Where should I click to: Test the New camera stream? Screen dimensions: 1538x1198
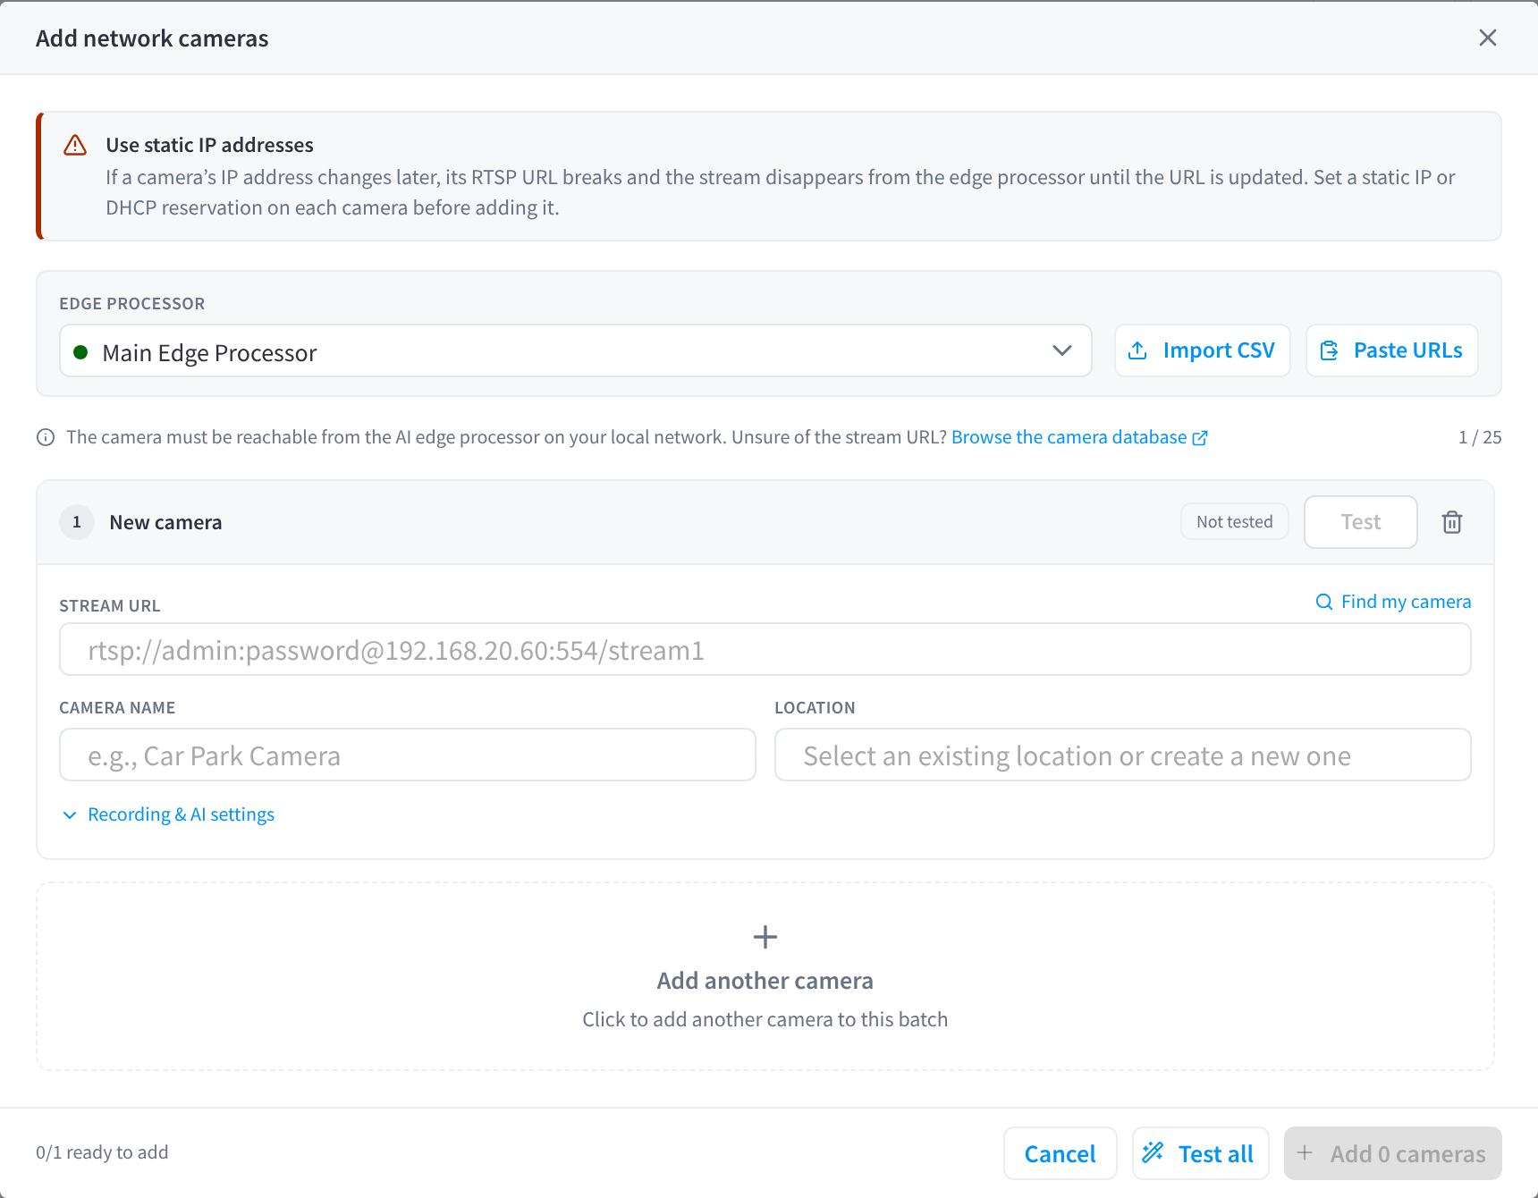(1360, 522)
